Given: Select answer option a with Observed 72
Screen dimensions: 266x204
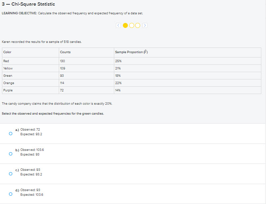Looking at the screenshot, I should pos(10,133).
